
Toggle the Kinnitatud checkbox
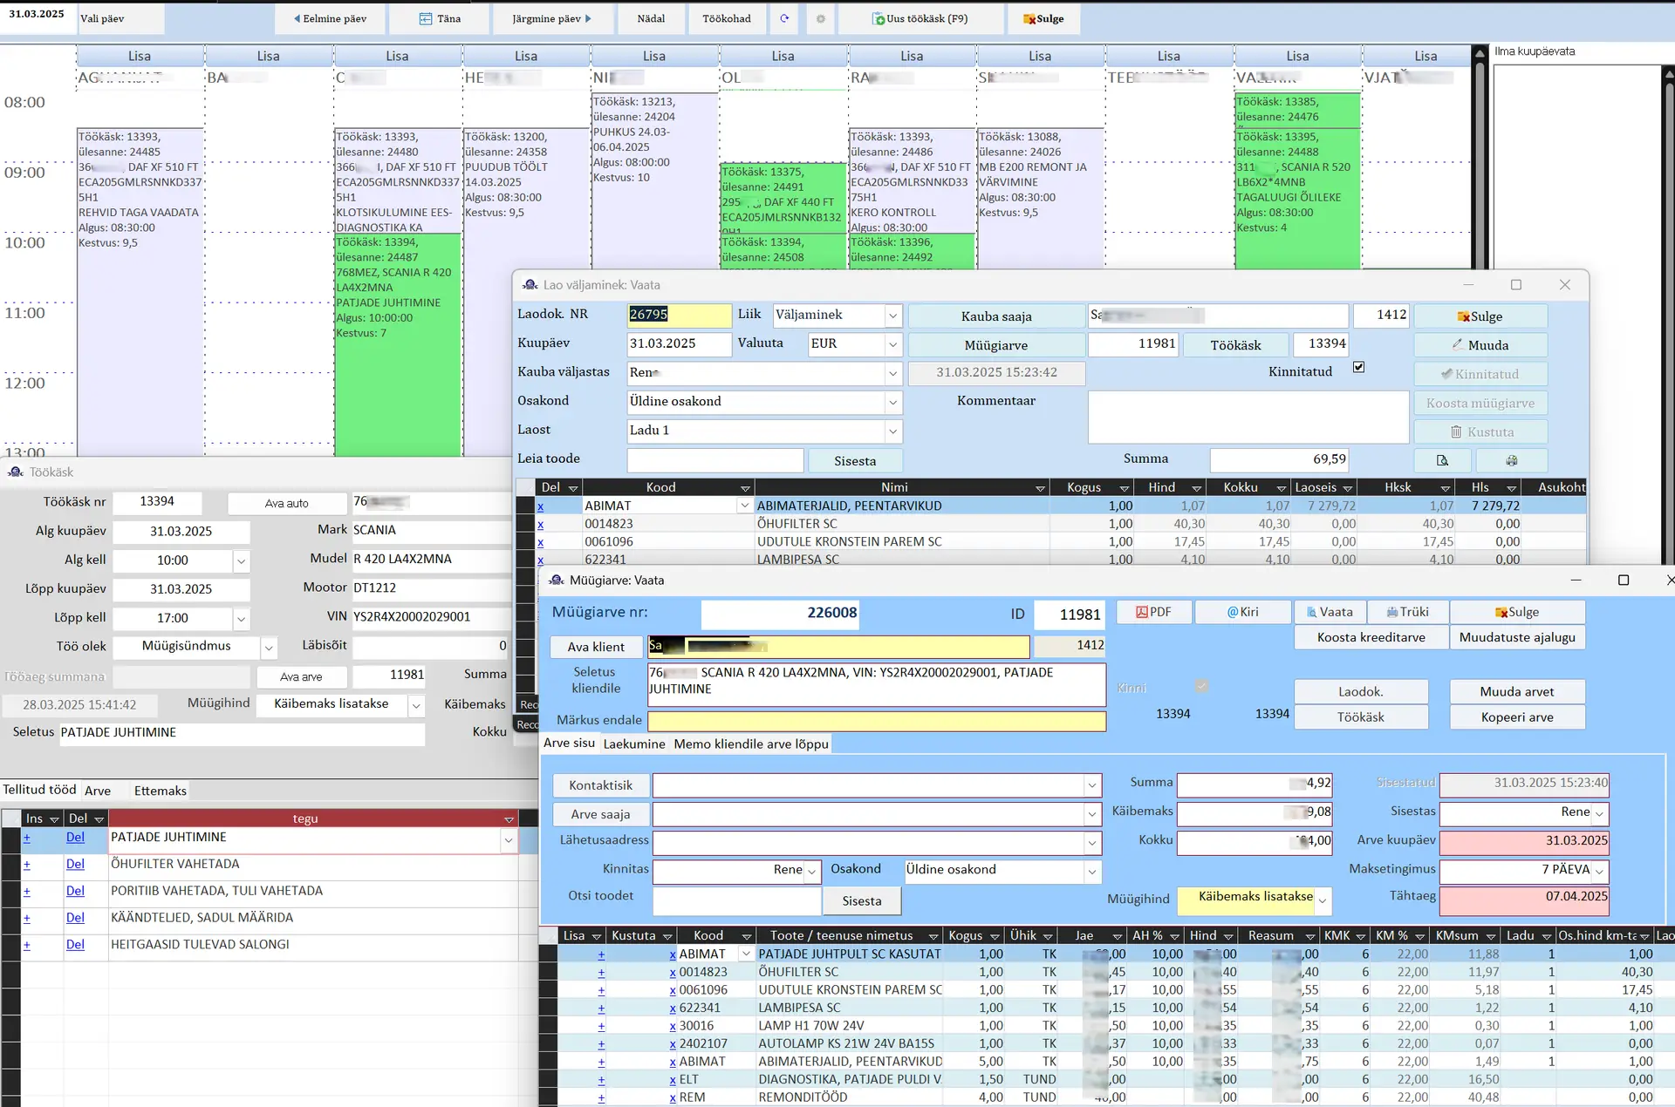(x=1358, y=367)
